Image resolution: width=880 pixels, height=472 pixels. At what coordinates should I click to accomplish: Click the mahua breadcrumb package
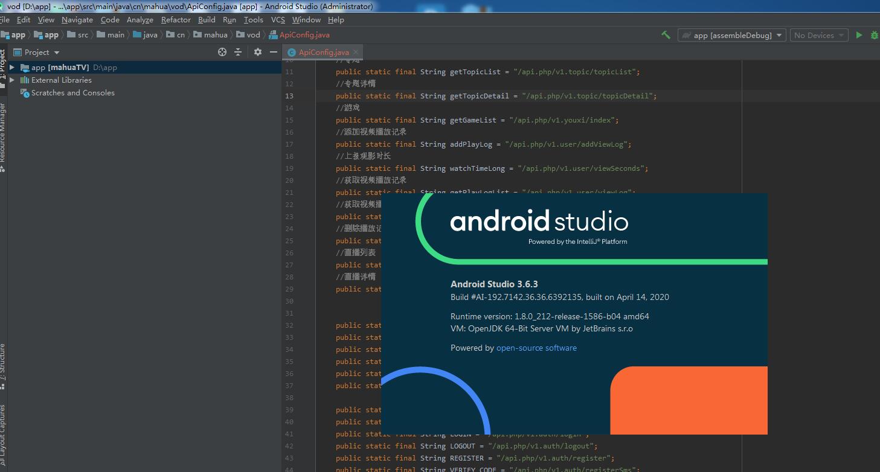(210, 35)
